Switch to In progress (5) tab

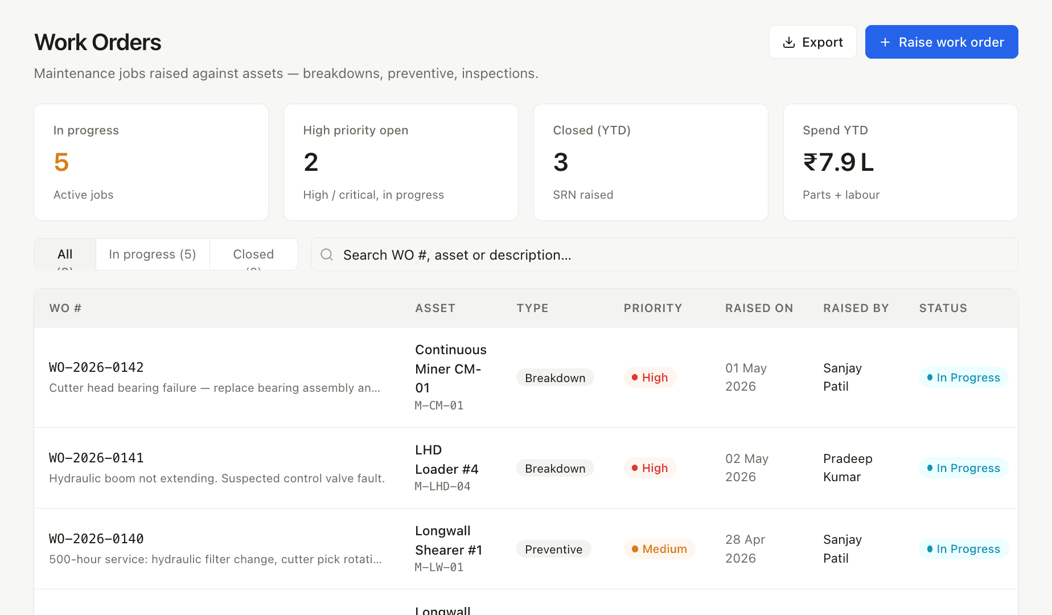click(x=153, y=255)
